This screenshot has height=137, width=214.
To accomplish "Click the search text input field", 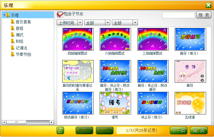I will point(179,15).
